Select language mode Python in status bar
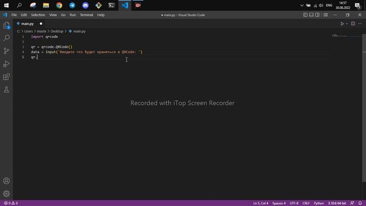 coord(319,203)
